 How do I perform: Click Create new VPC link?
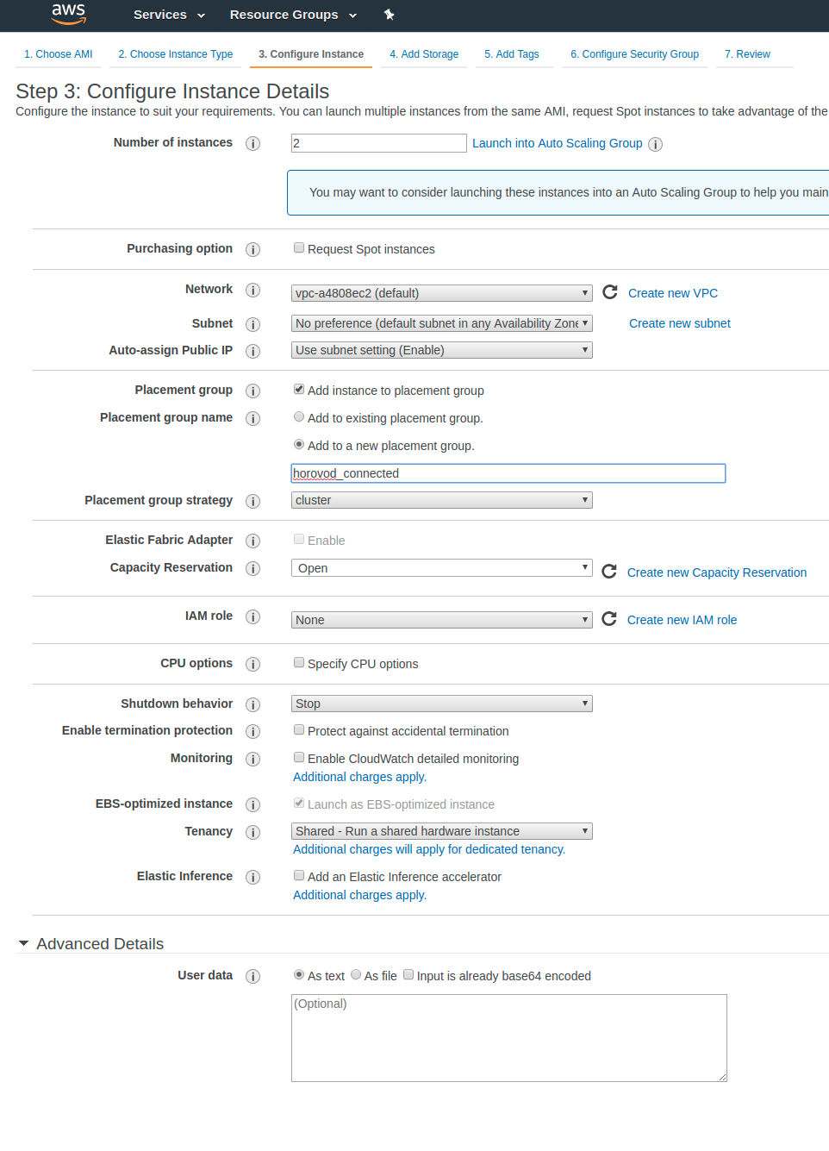(x=672, y=293)
